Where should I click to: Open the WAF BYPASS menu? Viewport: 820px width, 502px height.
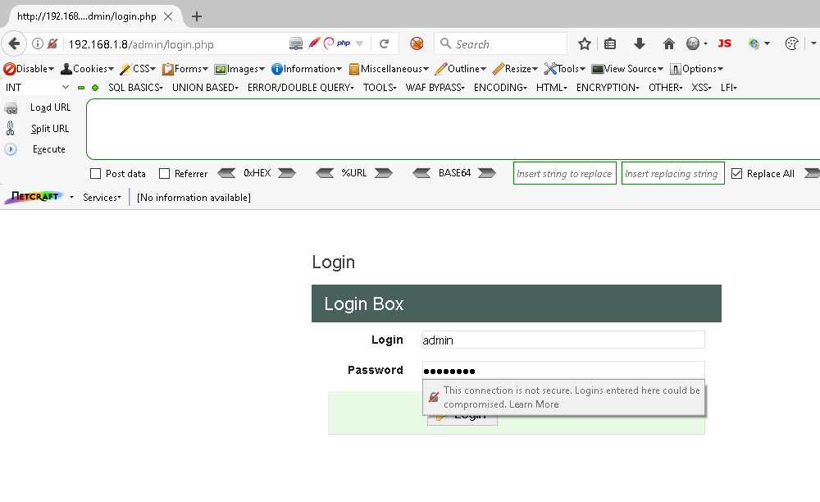click(x=435, y=87)
